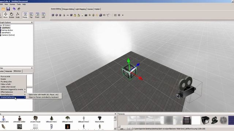The width and height of the screenshot is (234, 131).
Task: Click the sound speaker icon in scene toolbar
Action: 104,15
